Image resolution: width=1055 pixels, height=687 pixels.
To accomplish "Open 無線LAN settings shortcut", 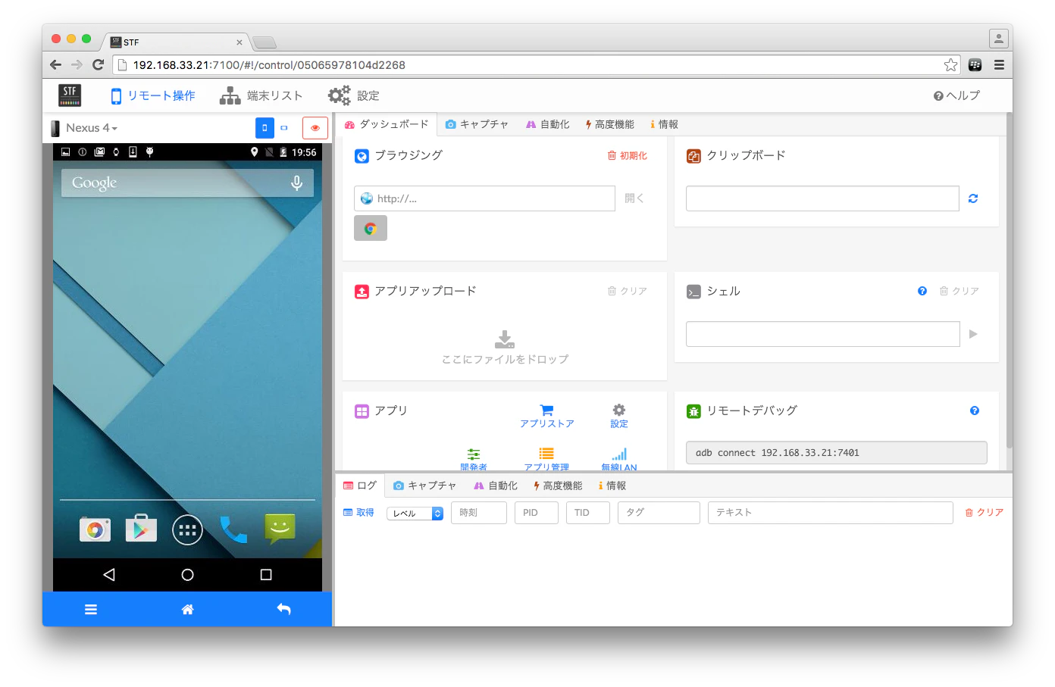I will (x=619, y=459).
